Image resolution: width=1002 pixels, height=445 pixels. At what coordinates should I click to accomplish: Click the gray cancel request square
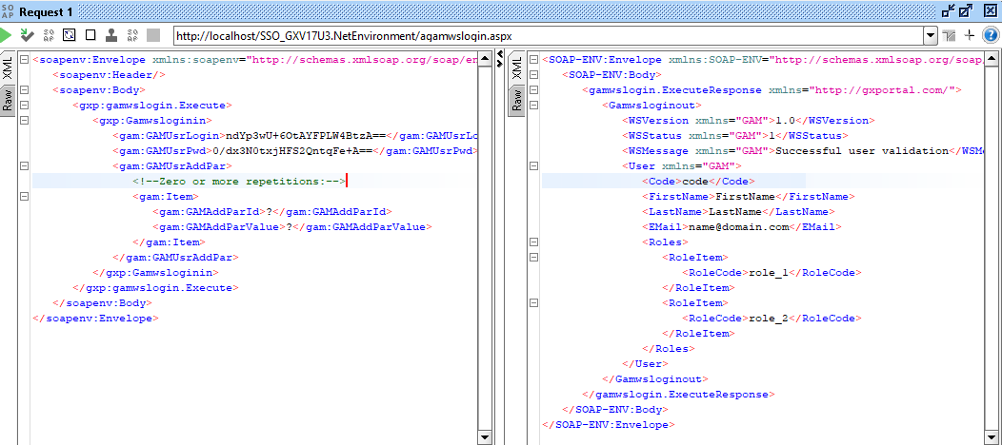pyautogui.click(x=152, y=35)
